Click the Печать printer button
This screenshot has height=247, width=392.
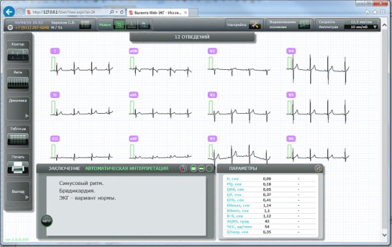(18, 165)
